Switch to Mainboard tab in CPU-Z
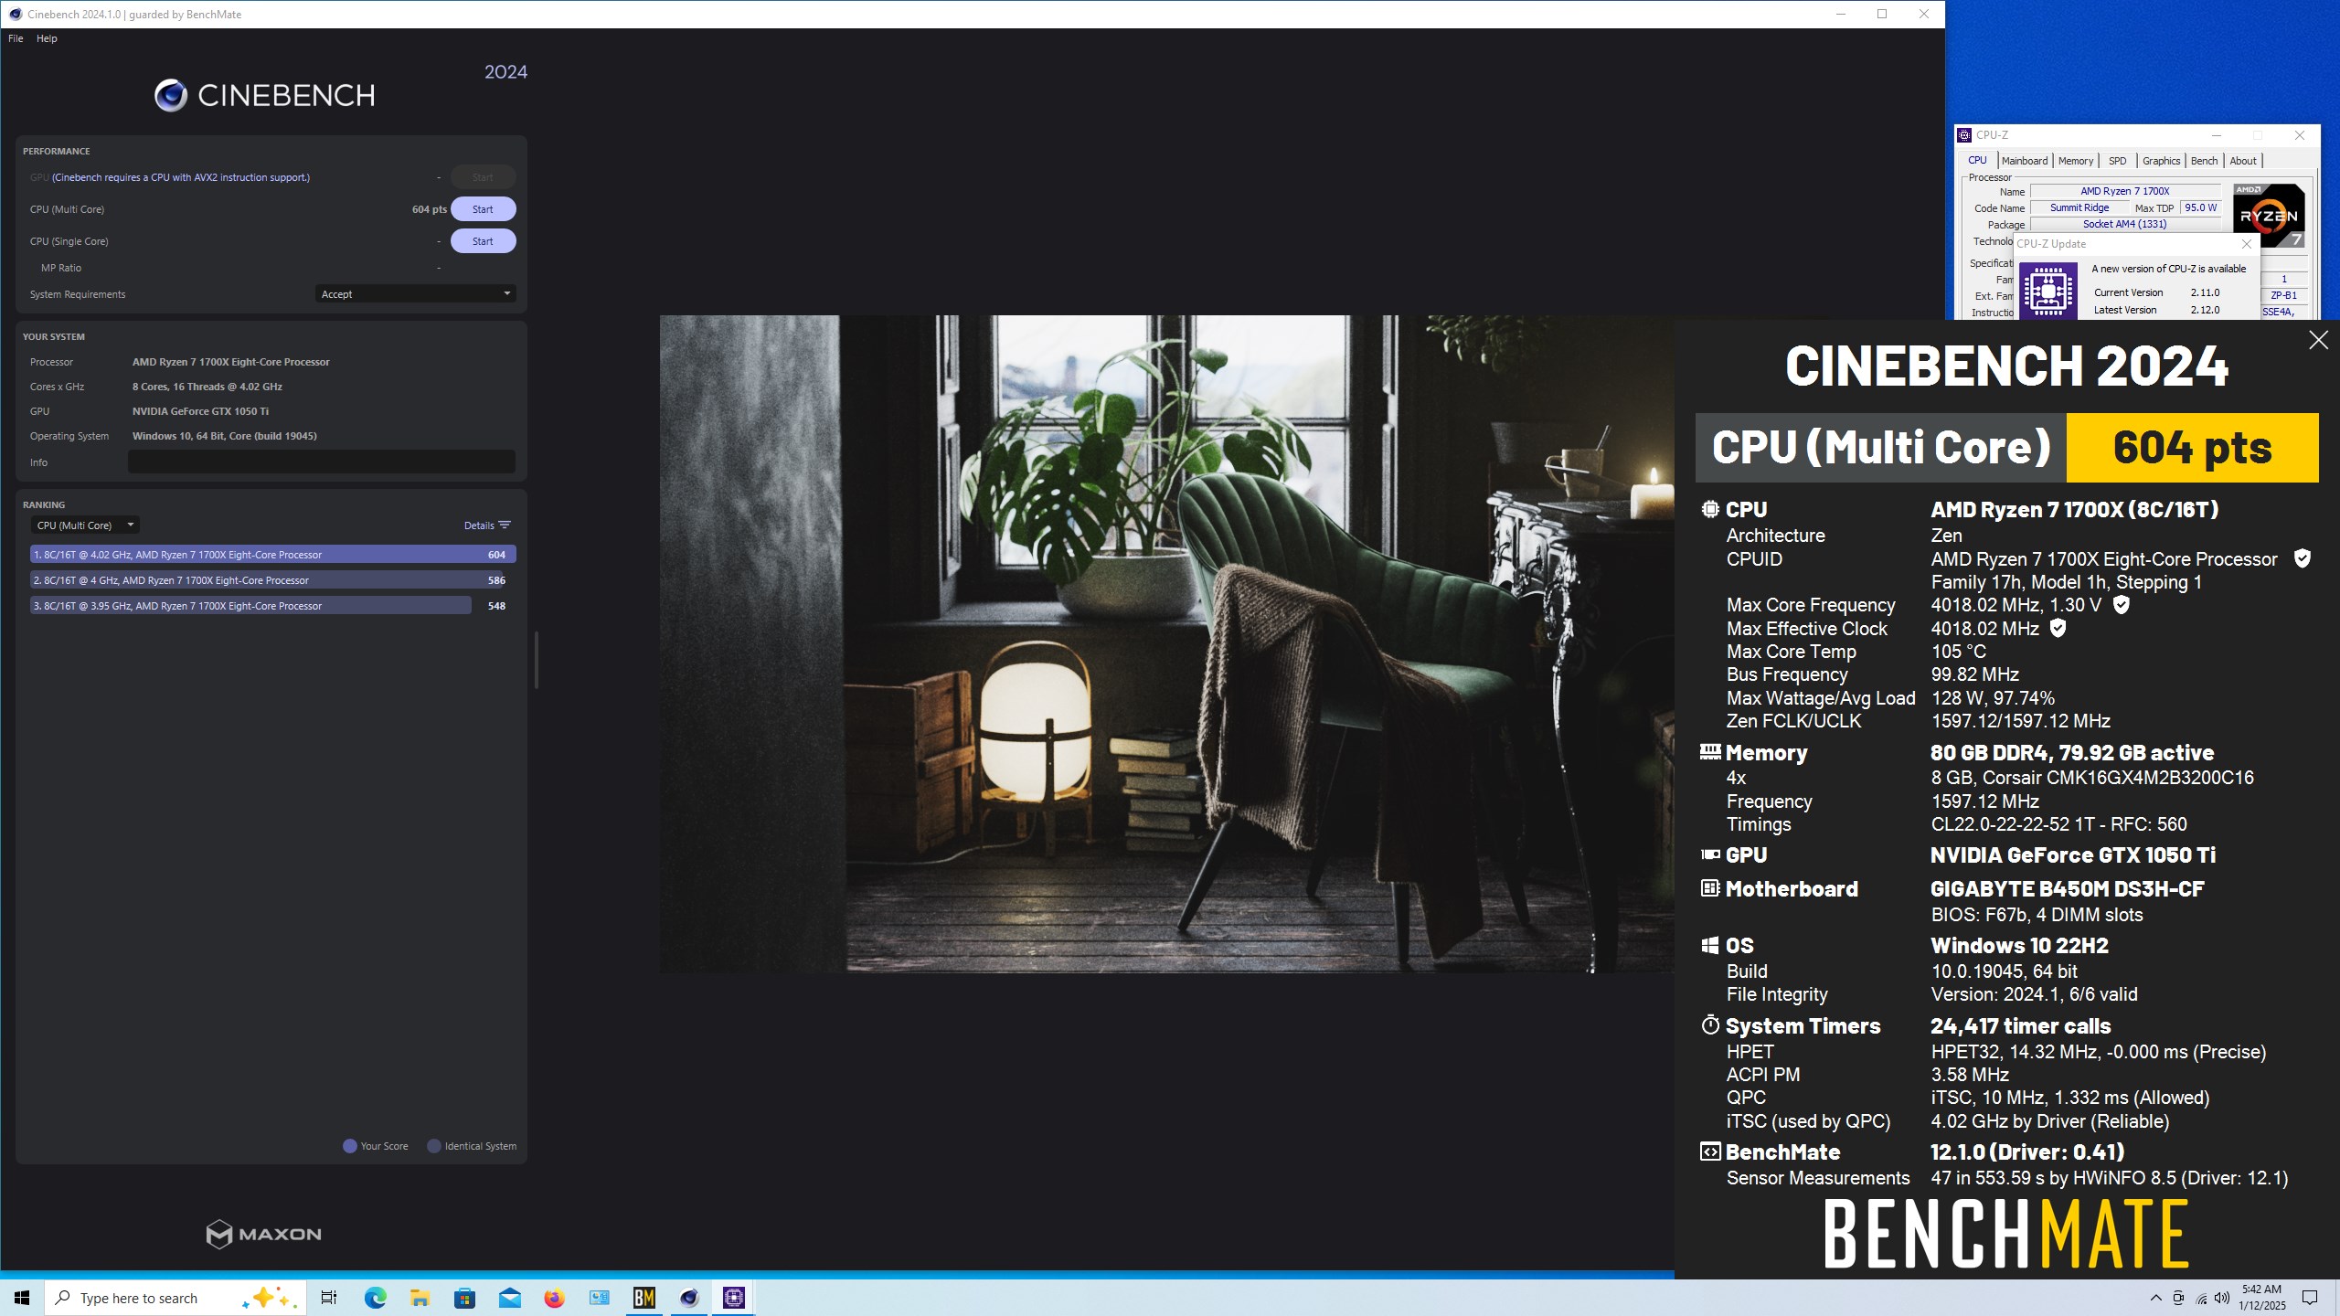2340x1316 pixels. click(2025, 161)
